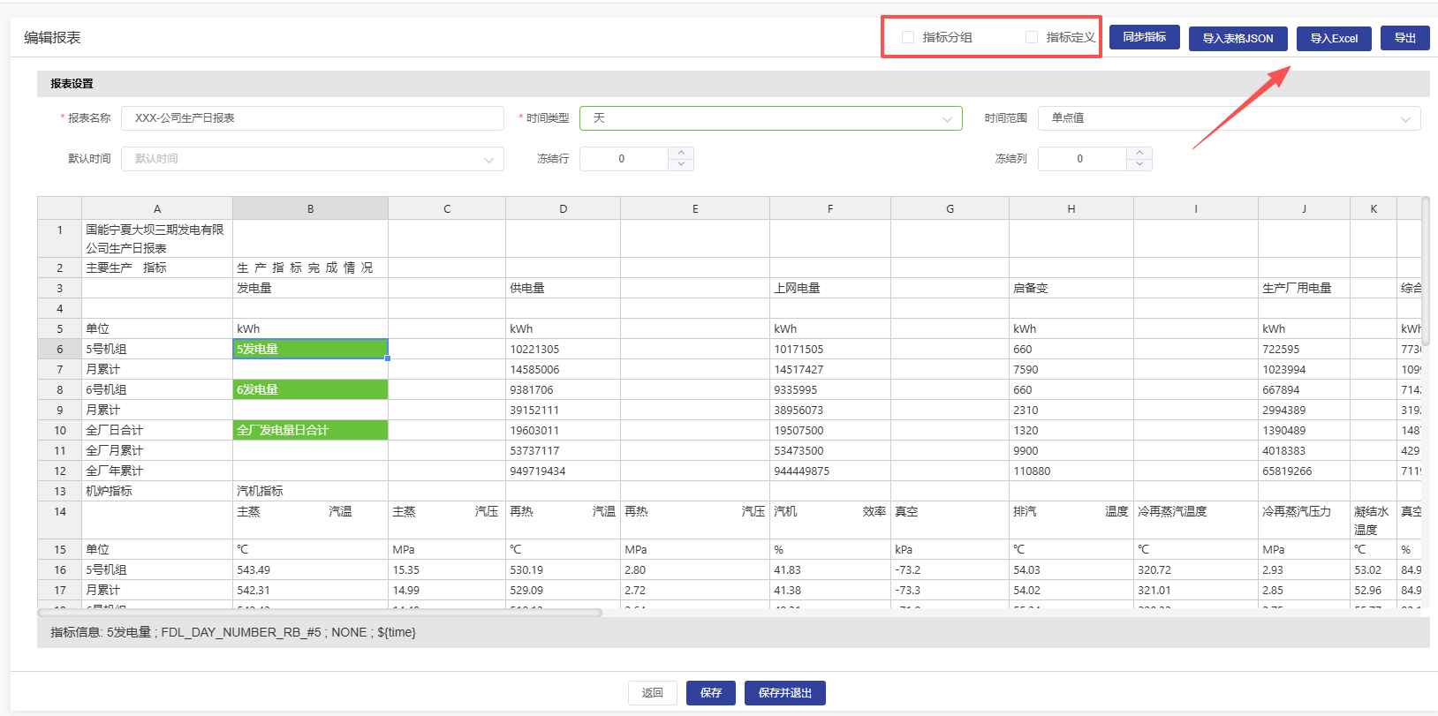Enable the 指标定义 checkbox
This screenshot has height=716, width=1438.
(x=1032, y=37)
